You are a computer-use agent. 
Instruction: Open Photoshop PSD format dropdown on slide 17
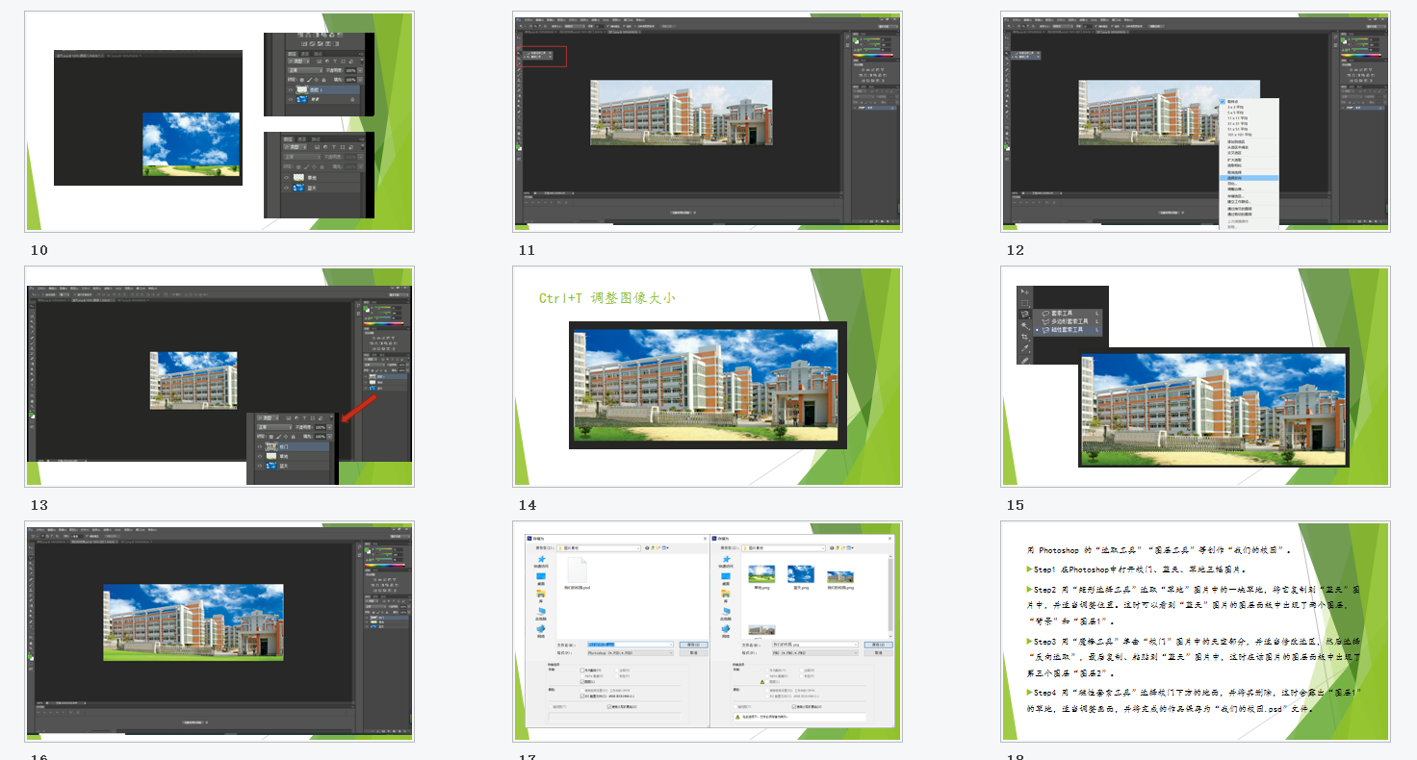(631, 652)
